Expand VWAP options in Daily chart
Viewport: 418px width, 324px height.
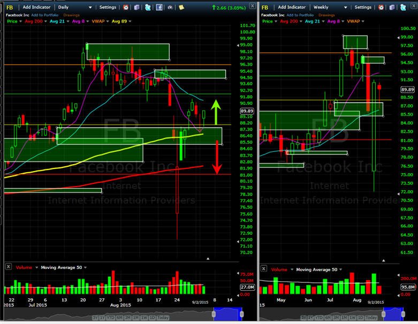click(108, 21)
